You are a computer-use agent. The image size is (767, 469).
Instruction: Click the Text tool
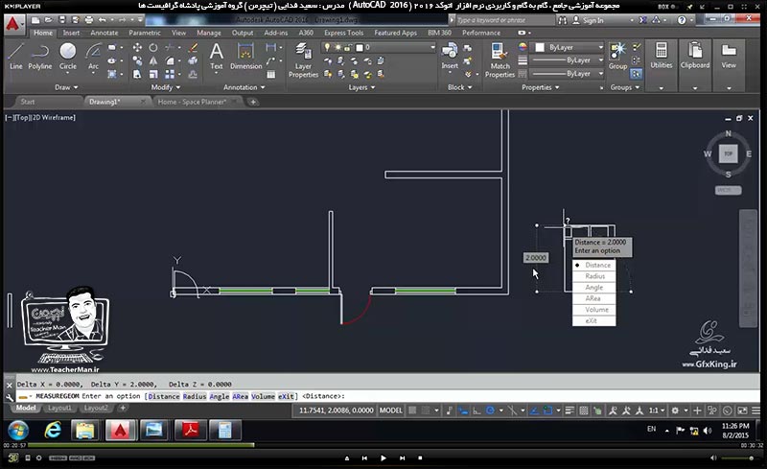pyautogui.click(x=217, y=57)
